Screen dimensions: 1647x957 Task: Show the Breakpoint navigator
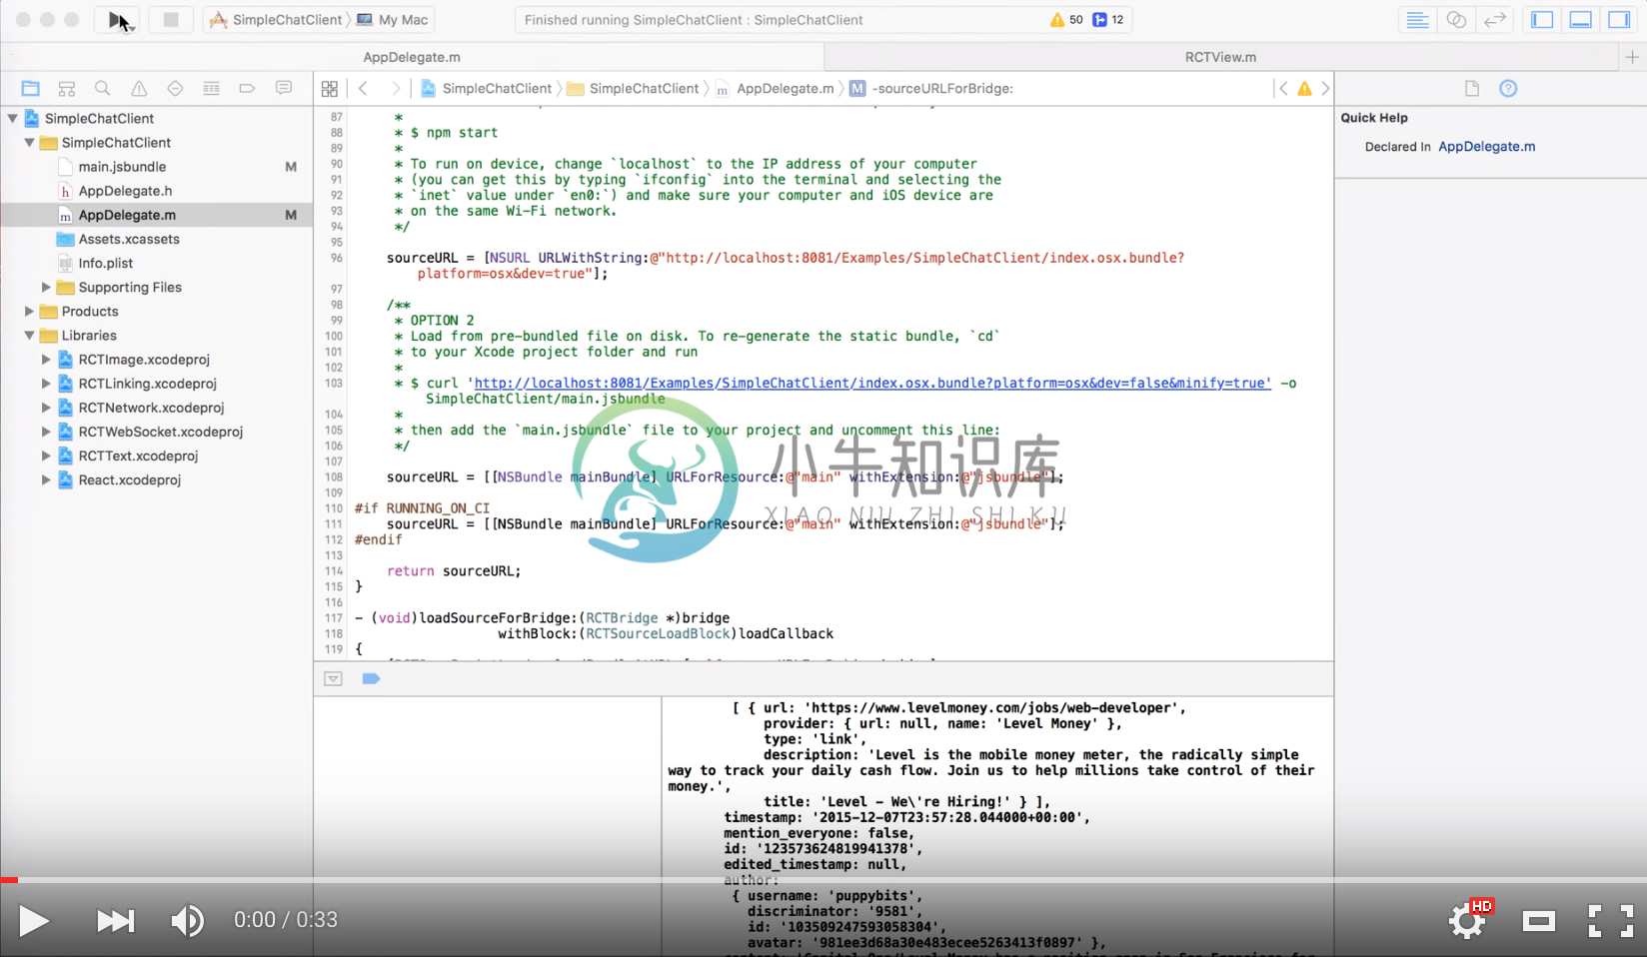pyautogui.click(x=247, y=89)
